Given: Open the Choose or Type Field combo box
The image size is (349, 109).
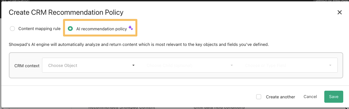Looking at the screenshot, I should tap(288, 65).
